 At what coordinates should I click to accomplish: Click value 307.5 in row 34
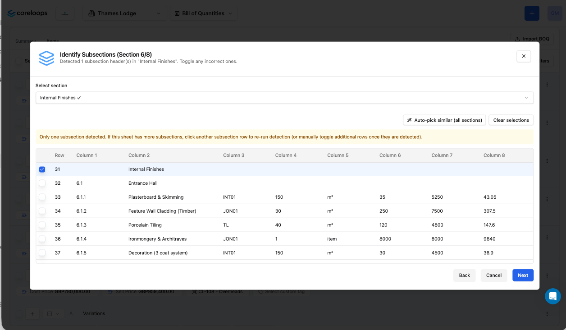489,211
